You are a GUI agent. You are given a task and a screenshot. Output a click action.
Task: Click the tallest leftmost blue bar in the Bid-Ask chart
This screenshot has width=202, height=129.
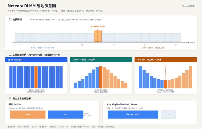point(141,77)
